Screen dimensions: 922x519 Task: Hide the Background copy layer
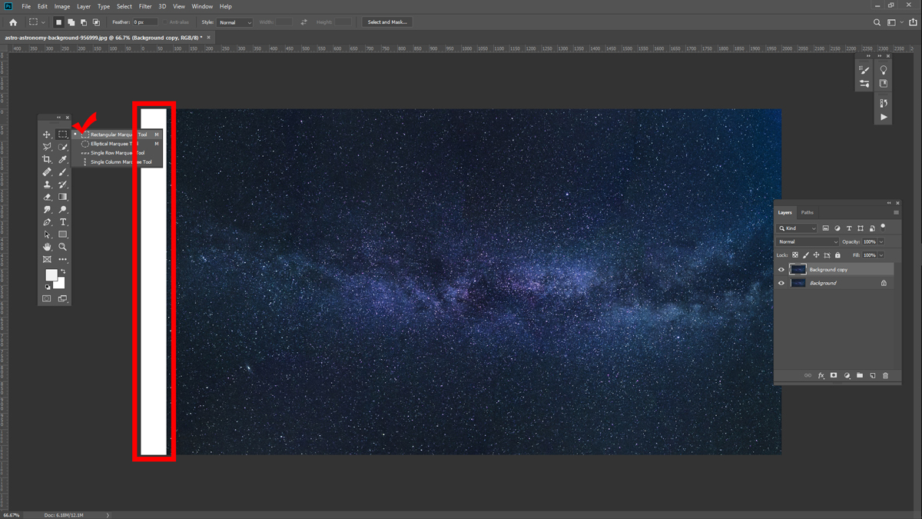tap(781, 270)
